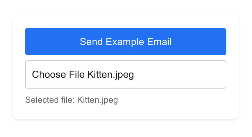Select the file upload field showing Kitten.jpeg
The image size is (252, 137).
pos(125,74)
